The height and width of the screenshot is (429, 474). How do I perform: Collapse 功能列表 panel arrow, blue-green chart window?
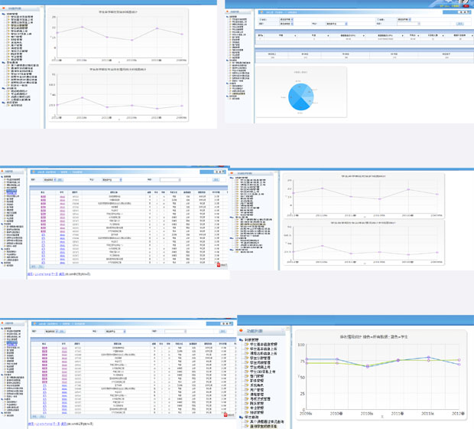pyautogui.click(x=283, y=330)
